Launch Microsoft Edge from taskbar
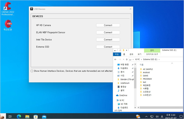184x119 pixels. 19,116
